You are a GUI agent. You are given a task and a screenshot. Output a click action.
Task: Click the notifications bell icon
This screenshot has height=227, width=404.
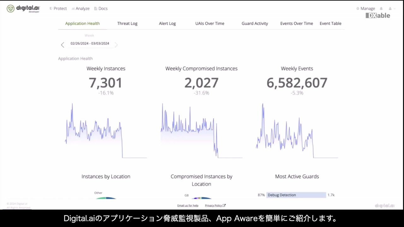pyautogui.click(x=381, y=9)
